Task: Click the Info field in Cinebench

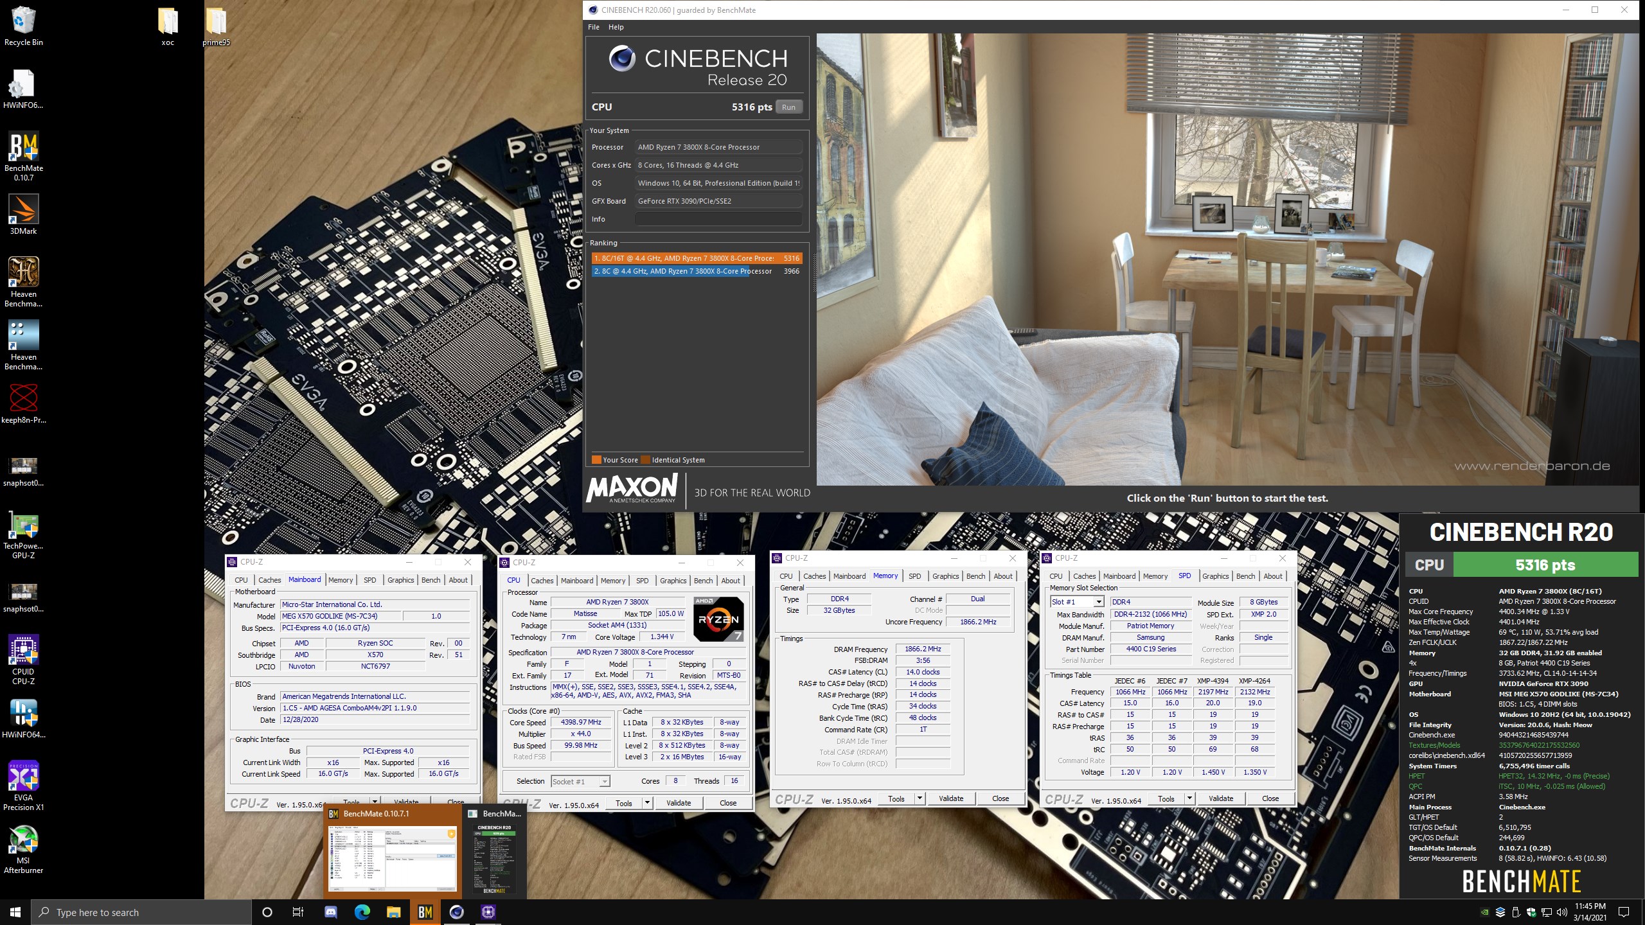Action: 718,219
